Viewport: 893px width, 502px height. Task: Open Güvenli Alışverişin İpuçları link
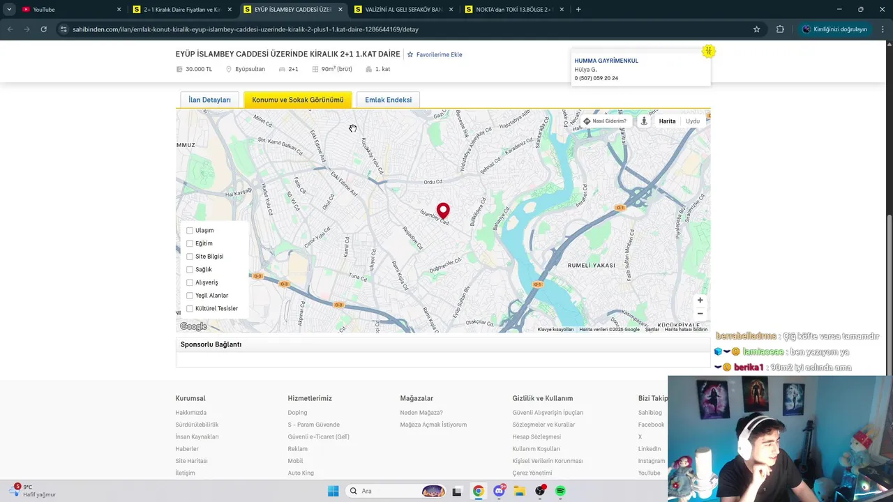point(548,413)
